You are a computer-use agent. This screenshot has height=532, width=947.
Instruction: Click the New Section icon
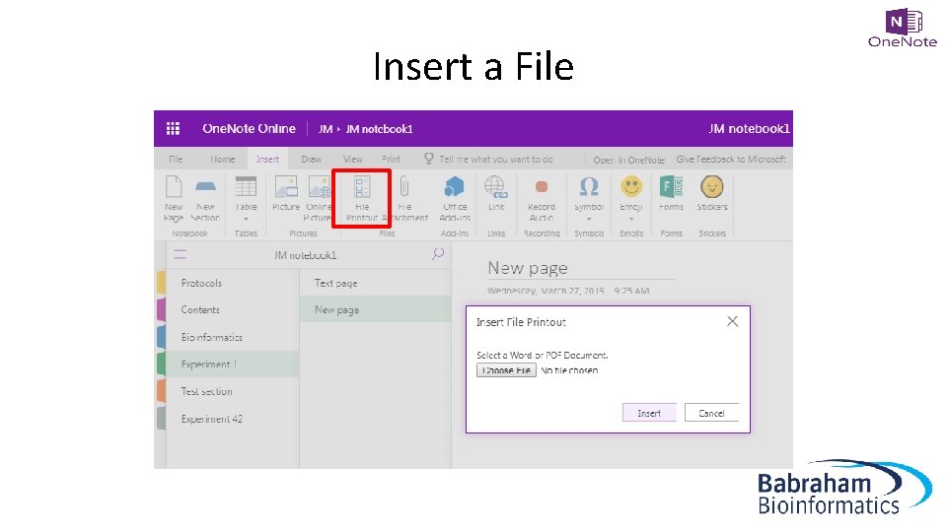(205, 187)
